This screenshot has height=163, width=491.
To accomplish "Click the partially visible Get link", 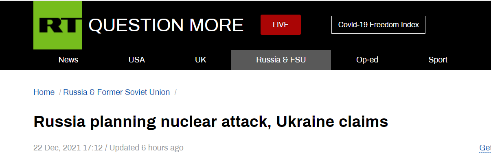I will pyautogui.click(x=485, y=148).
